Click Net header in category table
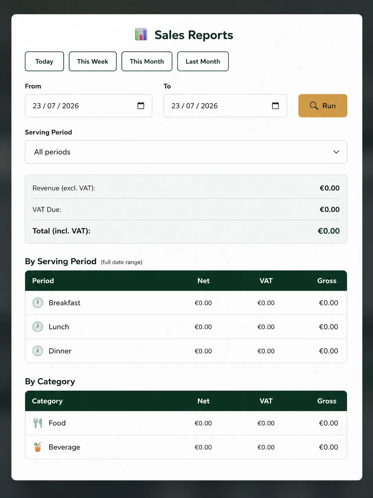Screen dimensions: 373x498 click(x=203, y=401)
